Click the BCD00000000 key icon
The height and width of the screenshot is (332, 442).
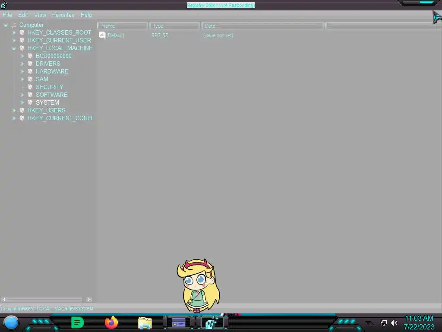tap(30, 56)
